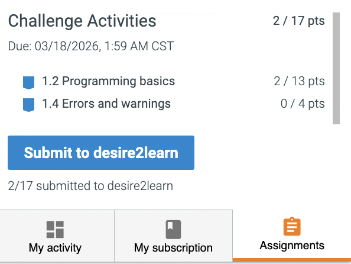Submit scores to desire2learn
Viewport: 351px width, 264px height.
point(101,153)
